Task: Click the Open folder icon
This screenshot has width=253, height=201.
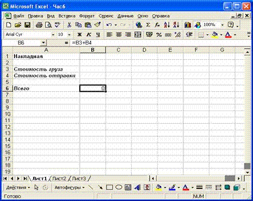Action: (x=18, y=25)
